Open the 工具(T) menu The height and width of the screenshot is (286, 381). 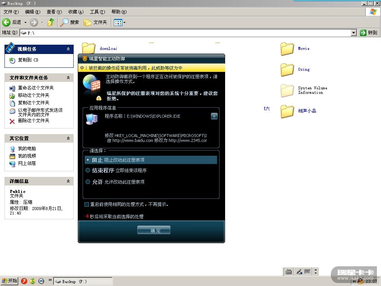(97, 12)
